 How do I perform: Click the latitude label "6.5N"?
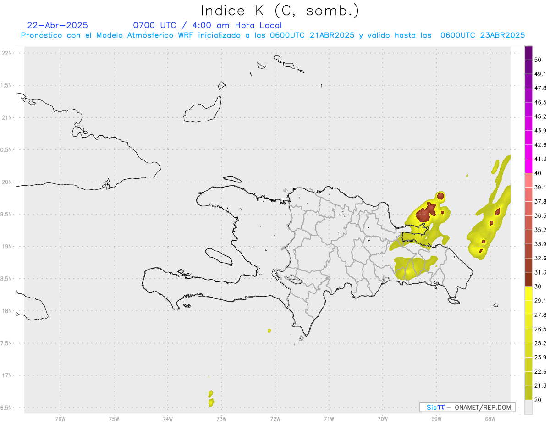[6, 408]
